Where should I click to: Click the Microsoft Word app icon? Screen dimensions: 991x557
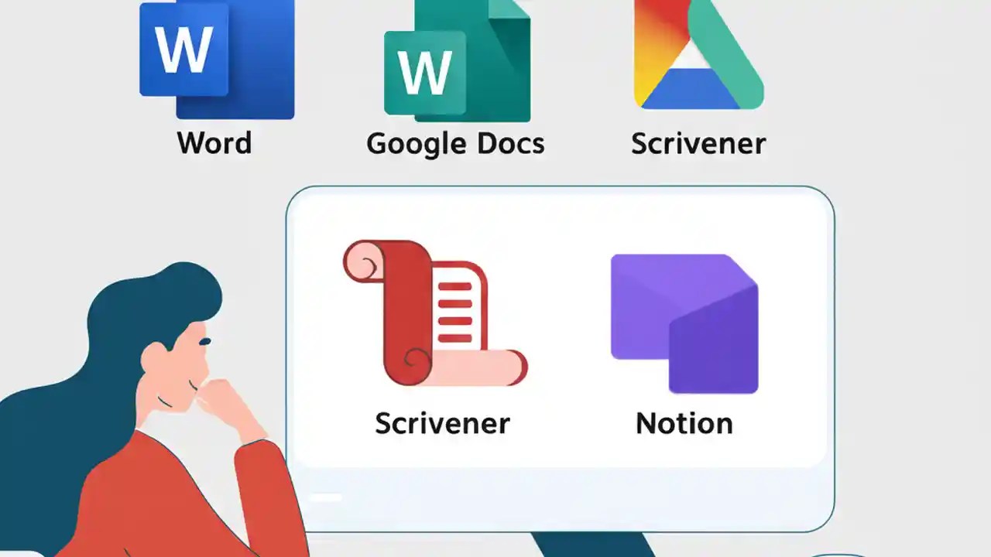pos(217,58)
